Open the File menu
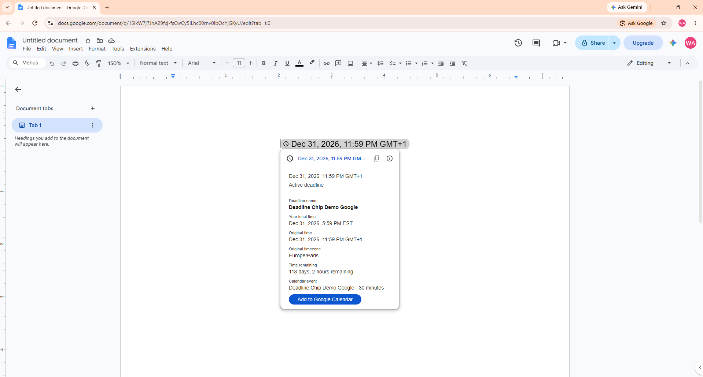 [x=27, y=49]
